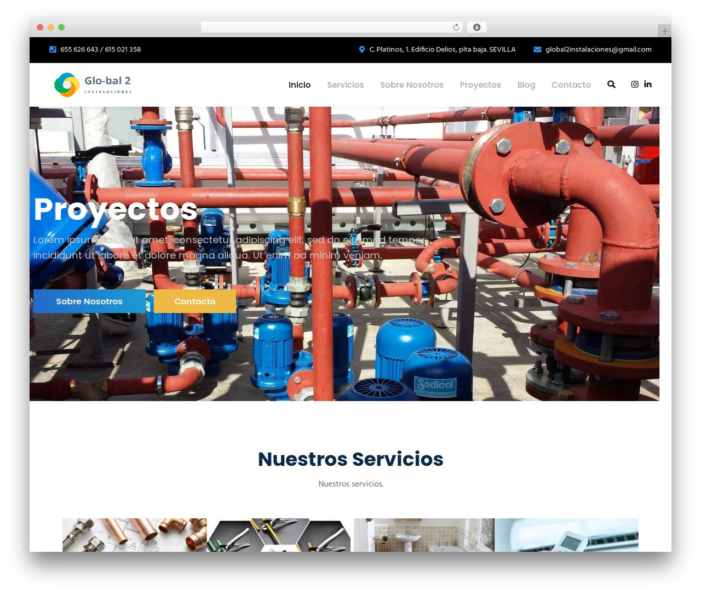This screenshot has width=701, height=594.
Task: Click the Glo-bal 2 Instalaciones logo
Action: tap(93, 84)
